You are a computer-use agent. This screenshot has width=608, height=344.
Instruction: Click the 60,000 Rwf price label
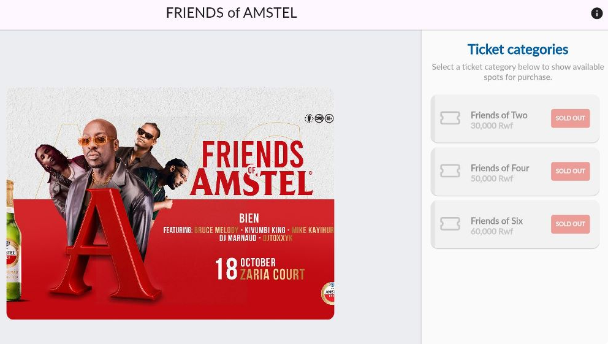492,232
